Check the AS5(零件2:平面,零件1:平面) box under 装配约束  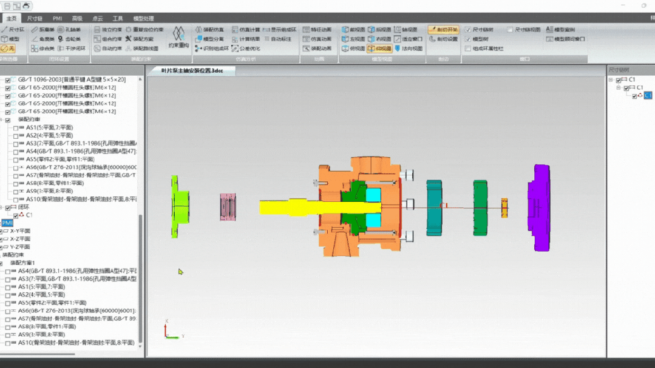pos(15,160)
